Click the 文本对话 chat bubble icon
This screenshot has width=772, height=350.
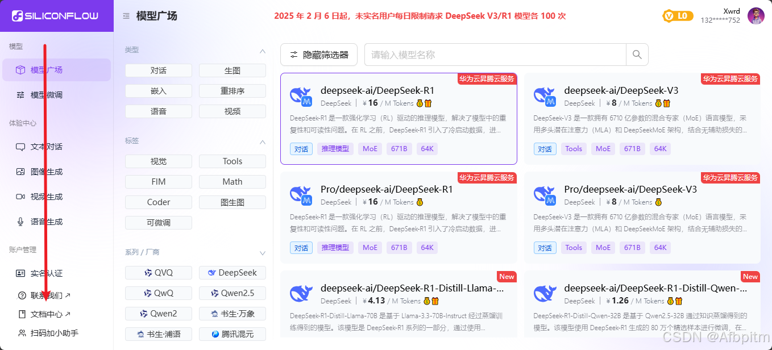click(x=20, y=147)
